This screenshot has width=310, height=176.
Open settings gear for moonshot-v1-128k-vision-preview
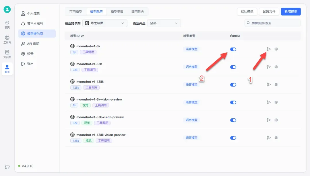276,138
